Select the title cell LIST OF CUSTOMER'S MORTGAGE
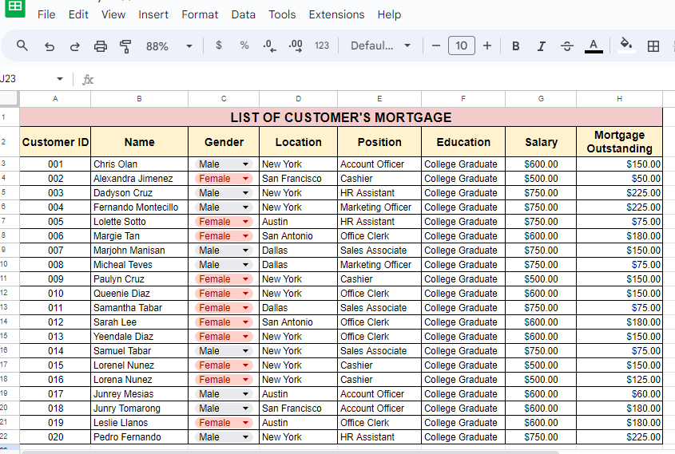Viewport: 675px width, 454px height. tap(341, 117)
